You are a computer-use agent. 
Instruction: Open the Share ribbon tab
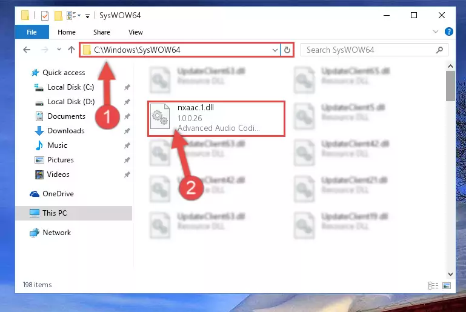point(102,32)
